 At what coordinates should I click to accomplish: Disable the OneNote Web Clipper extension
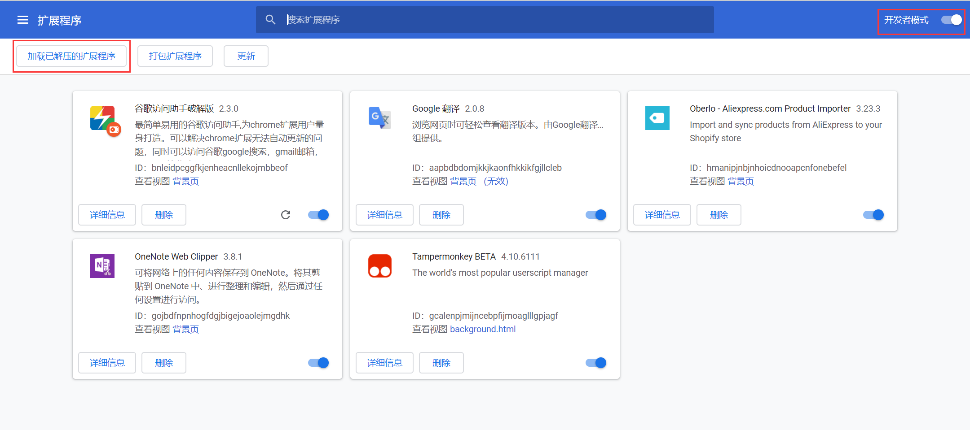318,363
